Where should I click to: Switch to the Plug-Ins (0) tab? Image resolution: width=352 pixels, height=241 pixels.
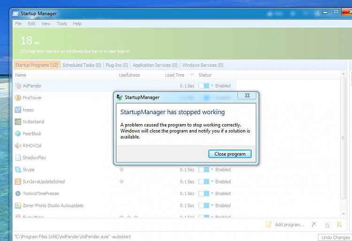point(117,65)
